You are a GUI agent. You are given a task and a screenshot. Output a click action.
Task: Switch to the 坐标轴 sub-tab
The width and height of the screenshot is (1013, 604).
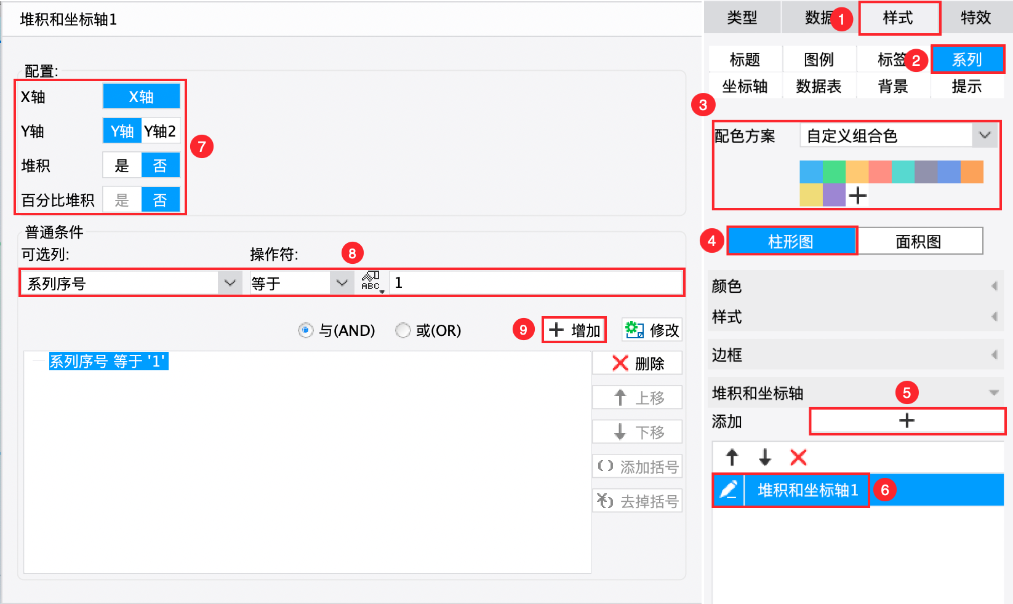tap(745, 86)
